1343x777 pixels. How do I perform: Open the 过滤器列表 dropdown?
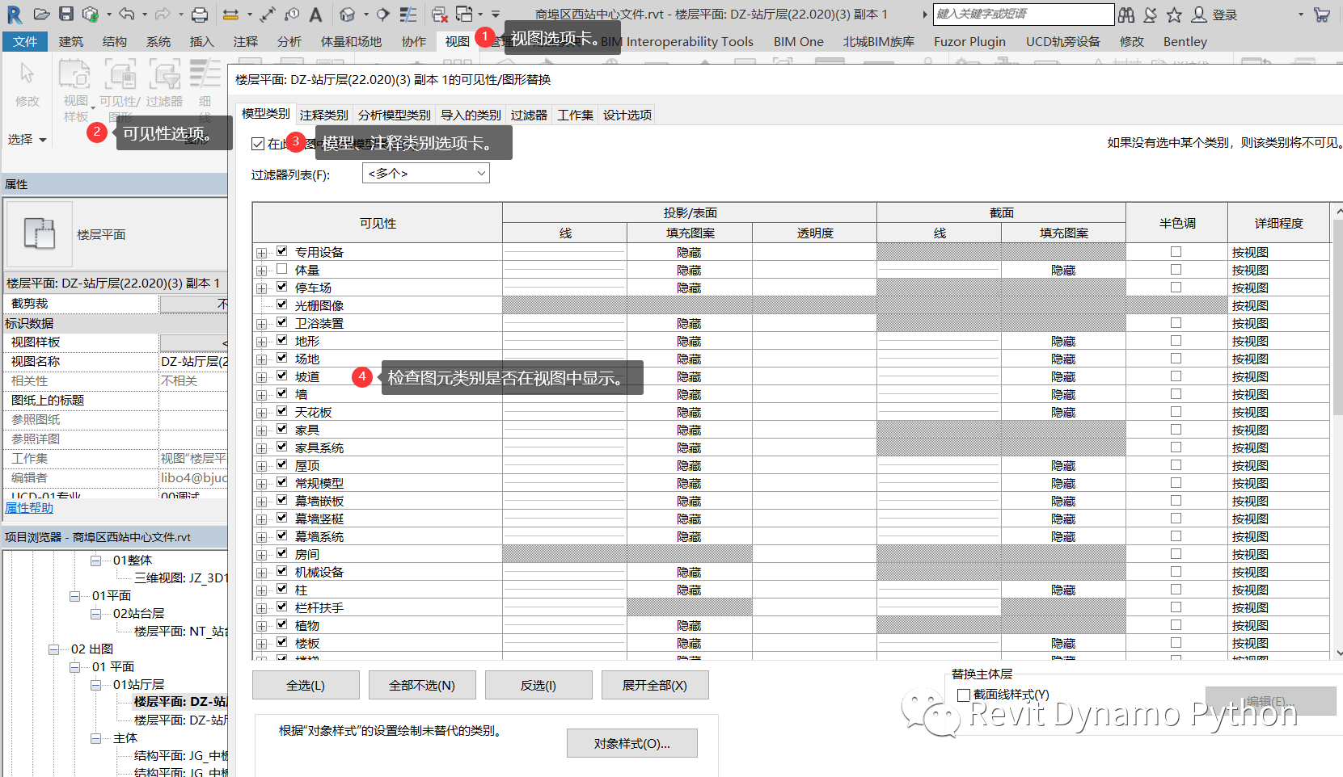pyautogui.click(x=426, y=174)
